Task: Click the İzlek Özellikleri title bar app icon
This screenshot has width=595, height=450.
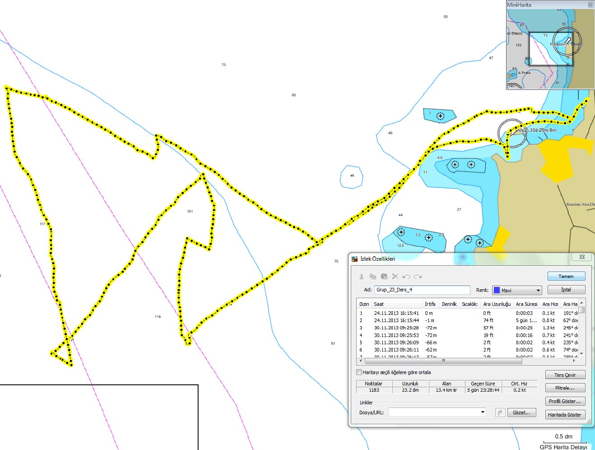Action: pyautogui.click(x=355, y=259)
